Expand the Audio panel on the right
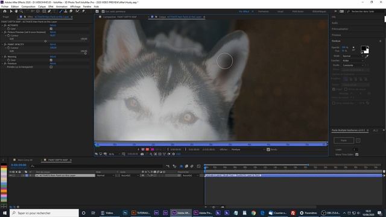The width and height of the screenshot is (386, 217). 335,23
